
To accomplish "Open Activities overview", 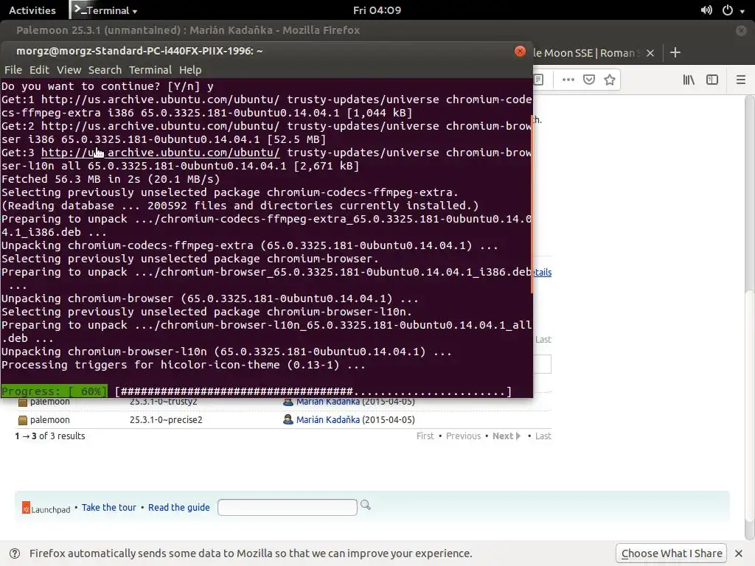I will click(32, 10).
